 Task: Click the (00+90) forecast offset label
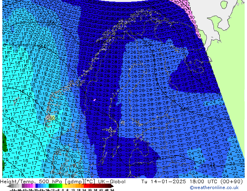[231, 182]
